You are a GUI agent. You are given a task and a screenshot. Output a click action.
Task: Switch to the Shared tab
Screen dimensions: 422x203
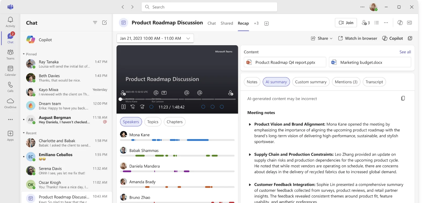click(227, 23)
